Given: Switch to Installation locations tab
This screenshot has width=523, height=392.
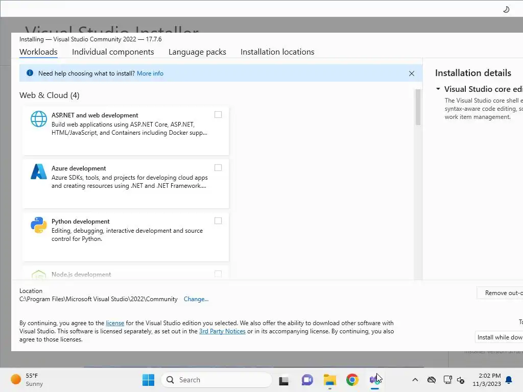Looking at the screenshot, I should tap(277, 52).
